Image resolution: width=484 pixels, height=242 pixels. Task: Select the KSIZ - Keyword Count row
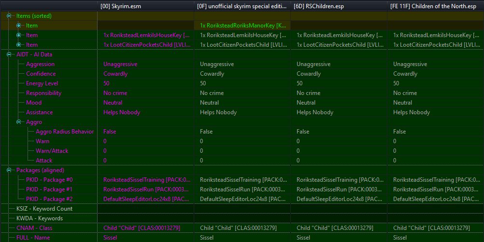44,209
